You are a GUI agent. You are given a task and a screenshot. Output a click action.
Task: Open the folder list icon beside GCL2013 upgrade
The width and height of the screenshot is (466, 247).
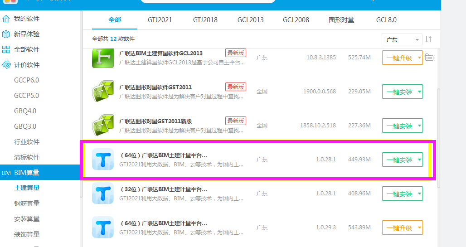(429, 58)
